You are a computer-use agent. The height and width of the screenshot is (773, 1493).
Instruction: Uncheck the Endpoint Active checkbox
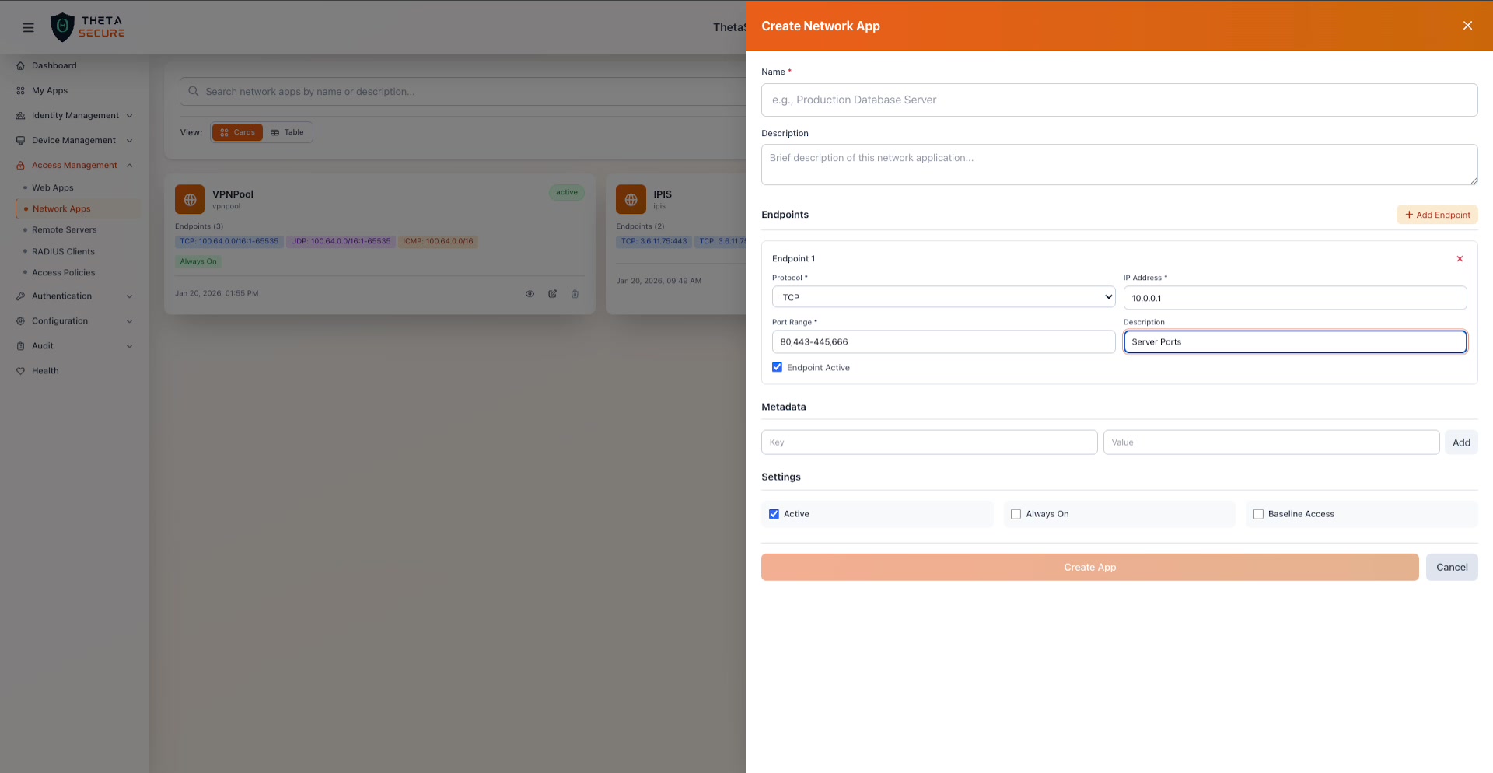click(x=776, y=366)
